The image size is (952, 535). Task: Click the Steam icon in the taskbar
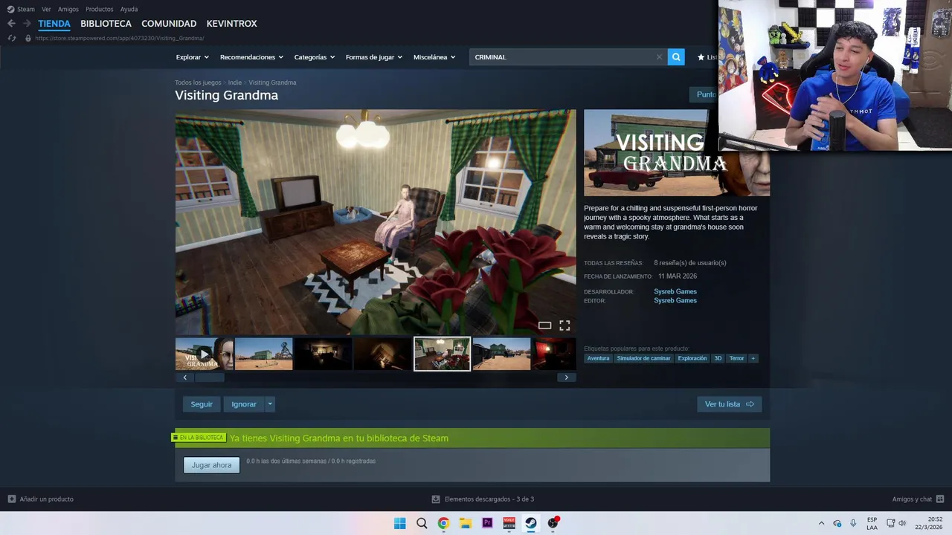(530, 523)
